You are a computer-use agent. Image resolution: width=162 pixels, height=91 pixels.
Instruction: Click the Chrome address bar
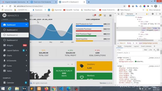click(x=68, y=6)
